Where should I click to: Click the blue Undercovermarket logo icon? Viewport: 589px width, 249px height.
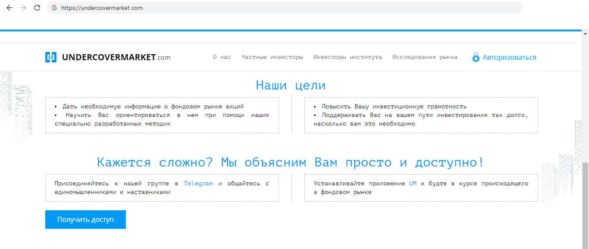pyautogui.click(x=51, y=57)
